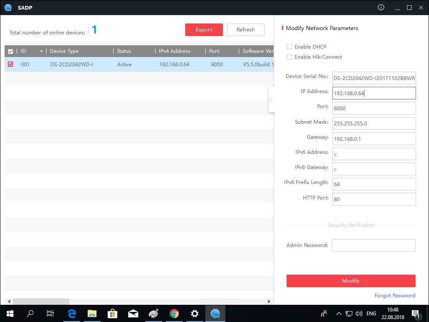Screen dimensions: 429x322
Task: Show hidden icons in system tray
Action: click(339, 313)
